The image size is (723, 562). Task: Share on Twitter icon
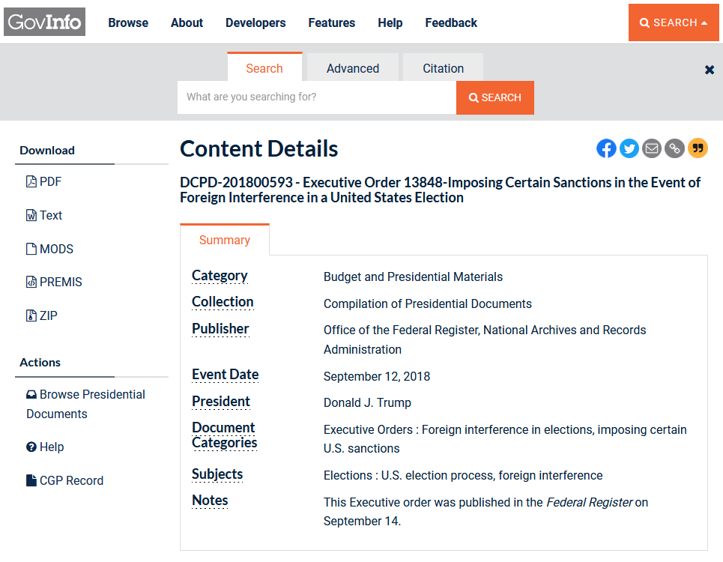629,148
